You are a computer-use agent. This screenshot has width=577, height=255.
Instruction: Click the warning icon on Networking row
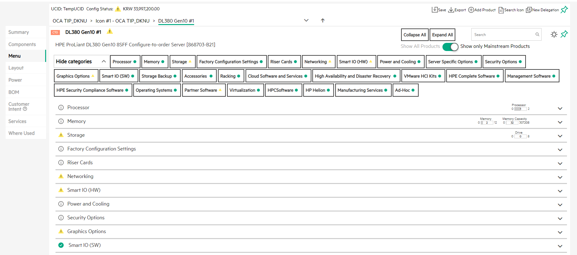61,176
